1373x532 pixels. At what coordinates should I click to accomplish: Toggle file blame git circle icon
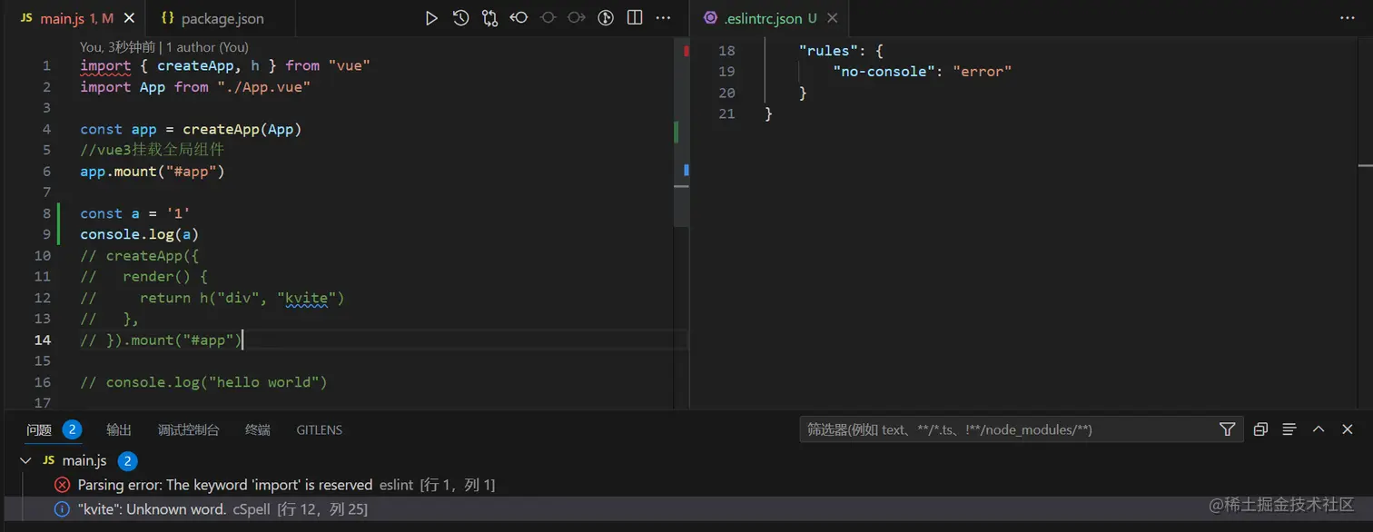606,18
